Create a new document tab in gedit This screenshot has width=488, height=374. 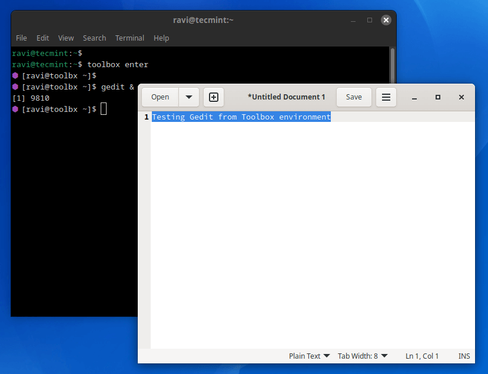tap(213, 97)
